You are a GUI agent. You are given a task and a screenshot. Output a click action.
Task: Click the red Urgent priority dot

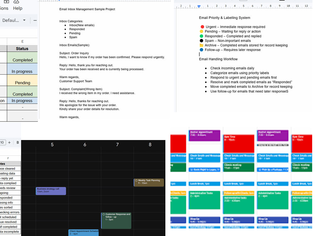[x=202, y=27]
